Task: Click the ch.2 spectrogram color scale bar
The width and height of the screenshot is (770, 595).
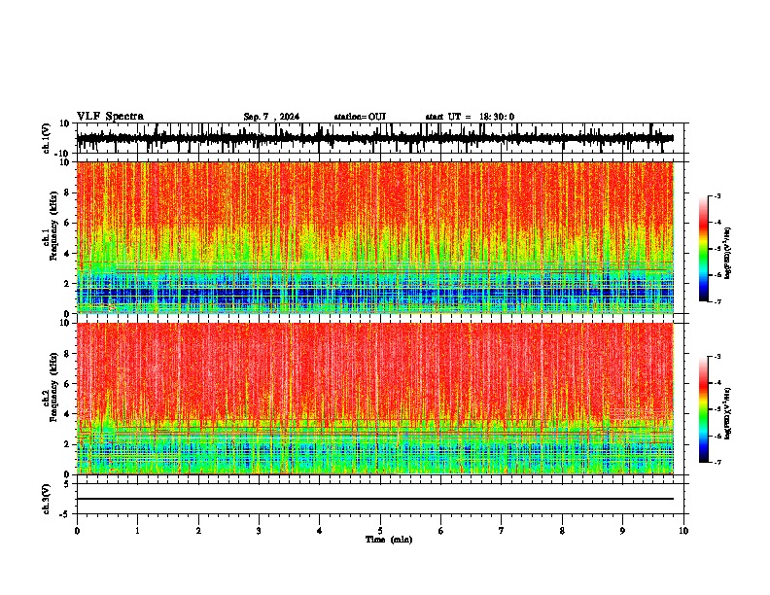Action: pos(703,409)
